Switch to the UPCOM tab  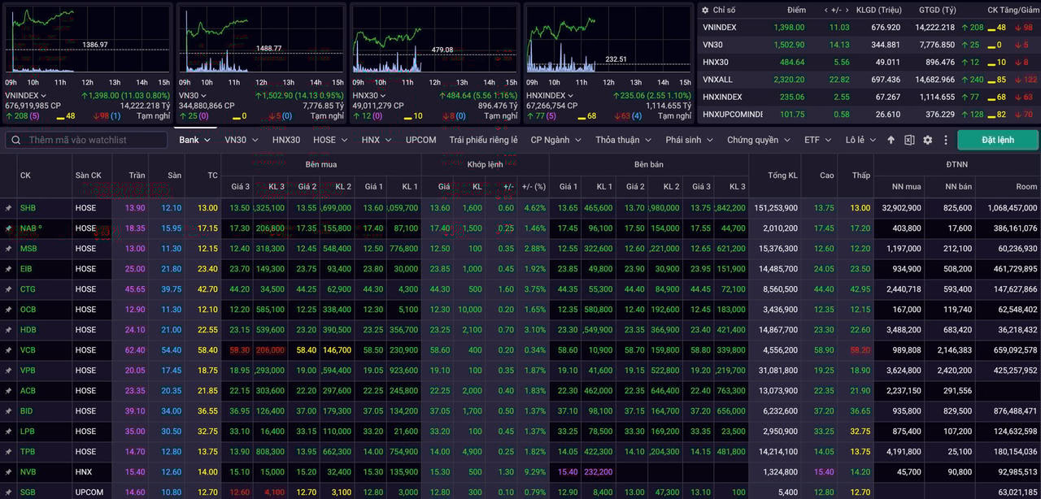point(420,140)
